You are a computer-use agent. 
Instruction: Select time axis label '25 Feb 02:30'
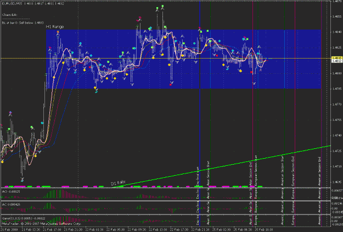click(222, 230)
